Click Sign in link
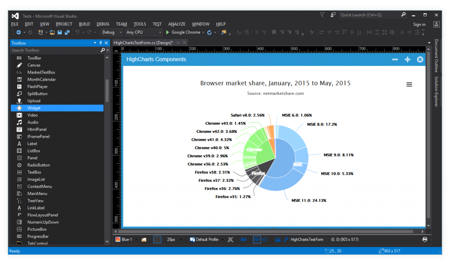 tap(419, 24)
